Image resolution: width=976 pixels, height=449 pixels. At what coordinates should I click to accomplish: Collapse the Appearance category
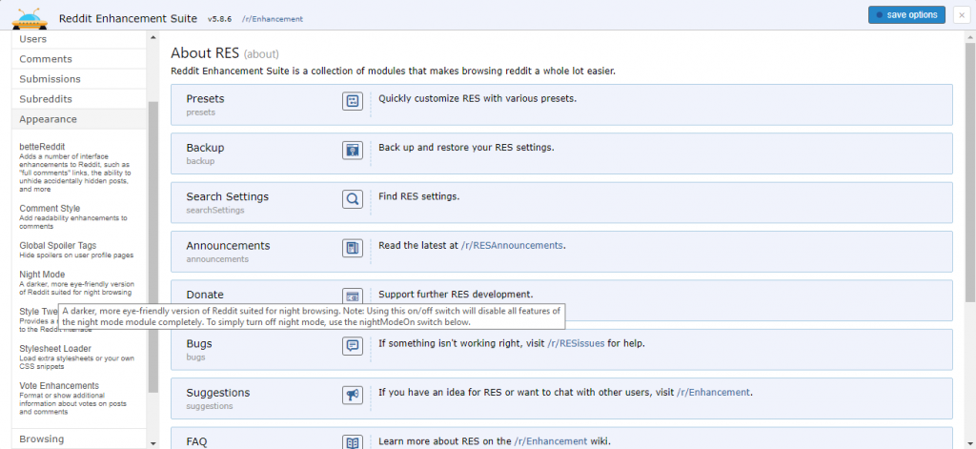(48, 119)
